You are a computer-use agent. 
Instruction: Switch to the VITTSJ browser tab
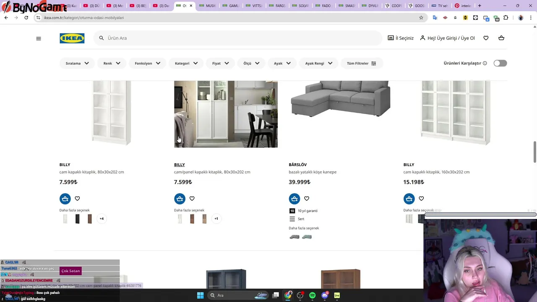coord(254,6)
